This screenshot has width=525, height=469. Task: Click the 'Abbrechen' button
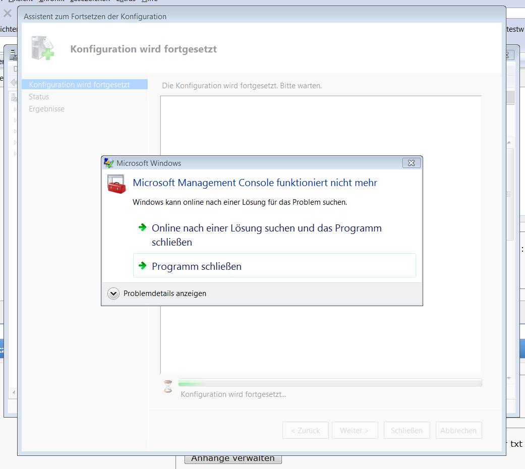coord(458,430)
